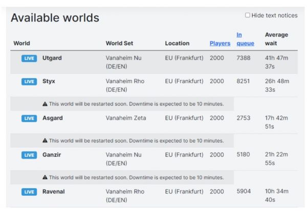307x211 pixels.
Task: Select the Asgard world name
Action: [x=53, y=118]
